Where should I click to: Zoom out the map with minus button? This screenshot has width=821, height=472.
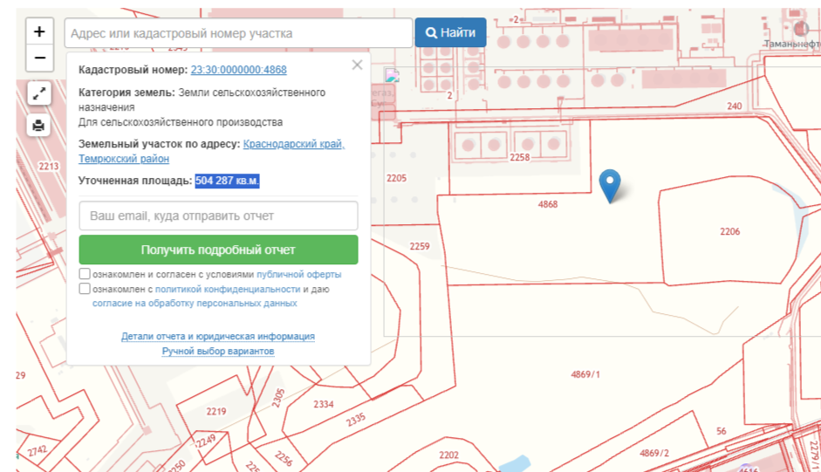click(39, 58)
